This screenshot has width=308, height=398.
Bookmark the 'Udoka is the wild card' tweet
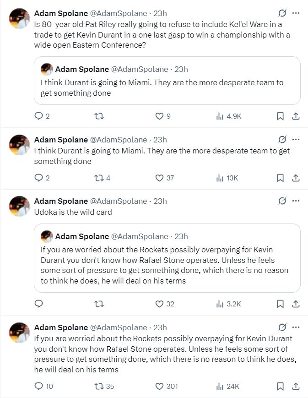pyautogui.click(x=280, y=304)
